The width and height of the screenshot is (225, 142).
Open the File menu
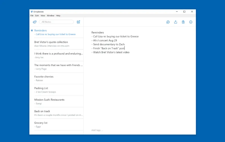click(32, 15)
